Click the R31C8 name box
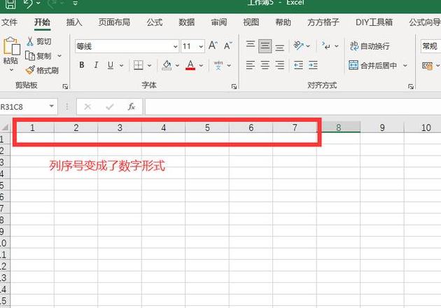 [23, 107]
